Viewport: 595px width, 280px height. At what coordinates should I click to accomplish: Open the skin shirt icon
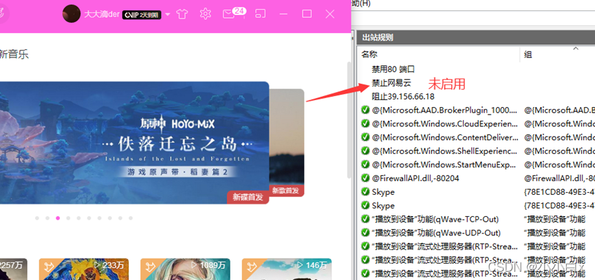182,14
